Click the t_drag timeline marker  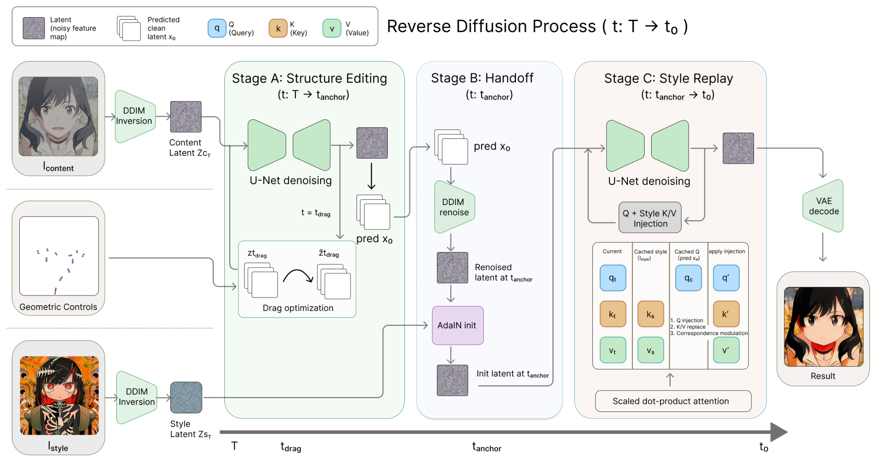click(x=291, y=447)
